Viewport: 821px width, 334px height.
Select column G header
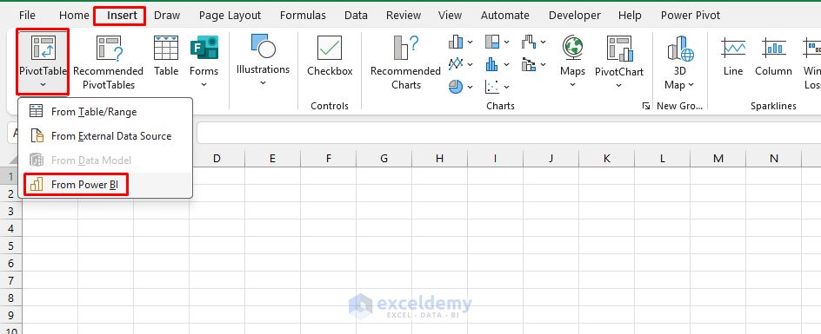coord(384,159)
